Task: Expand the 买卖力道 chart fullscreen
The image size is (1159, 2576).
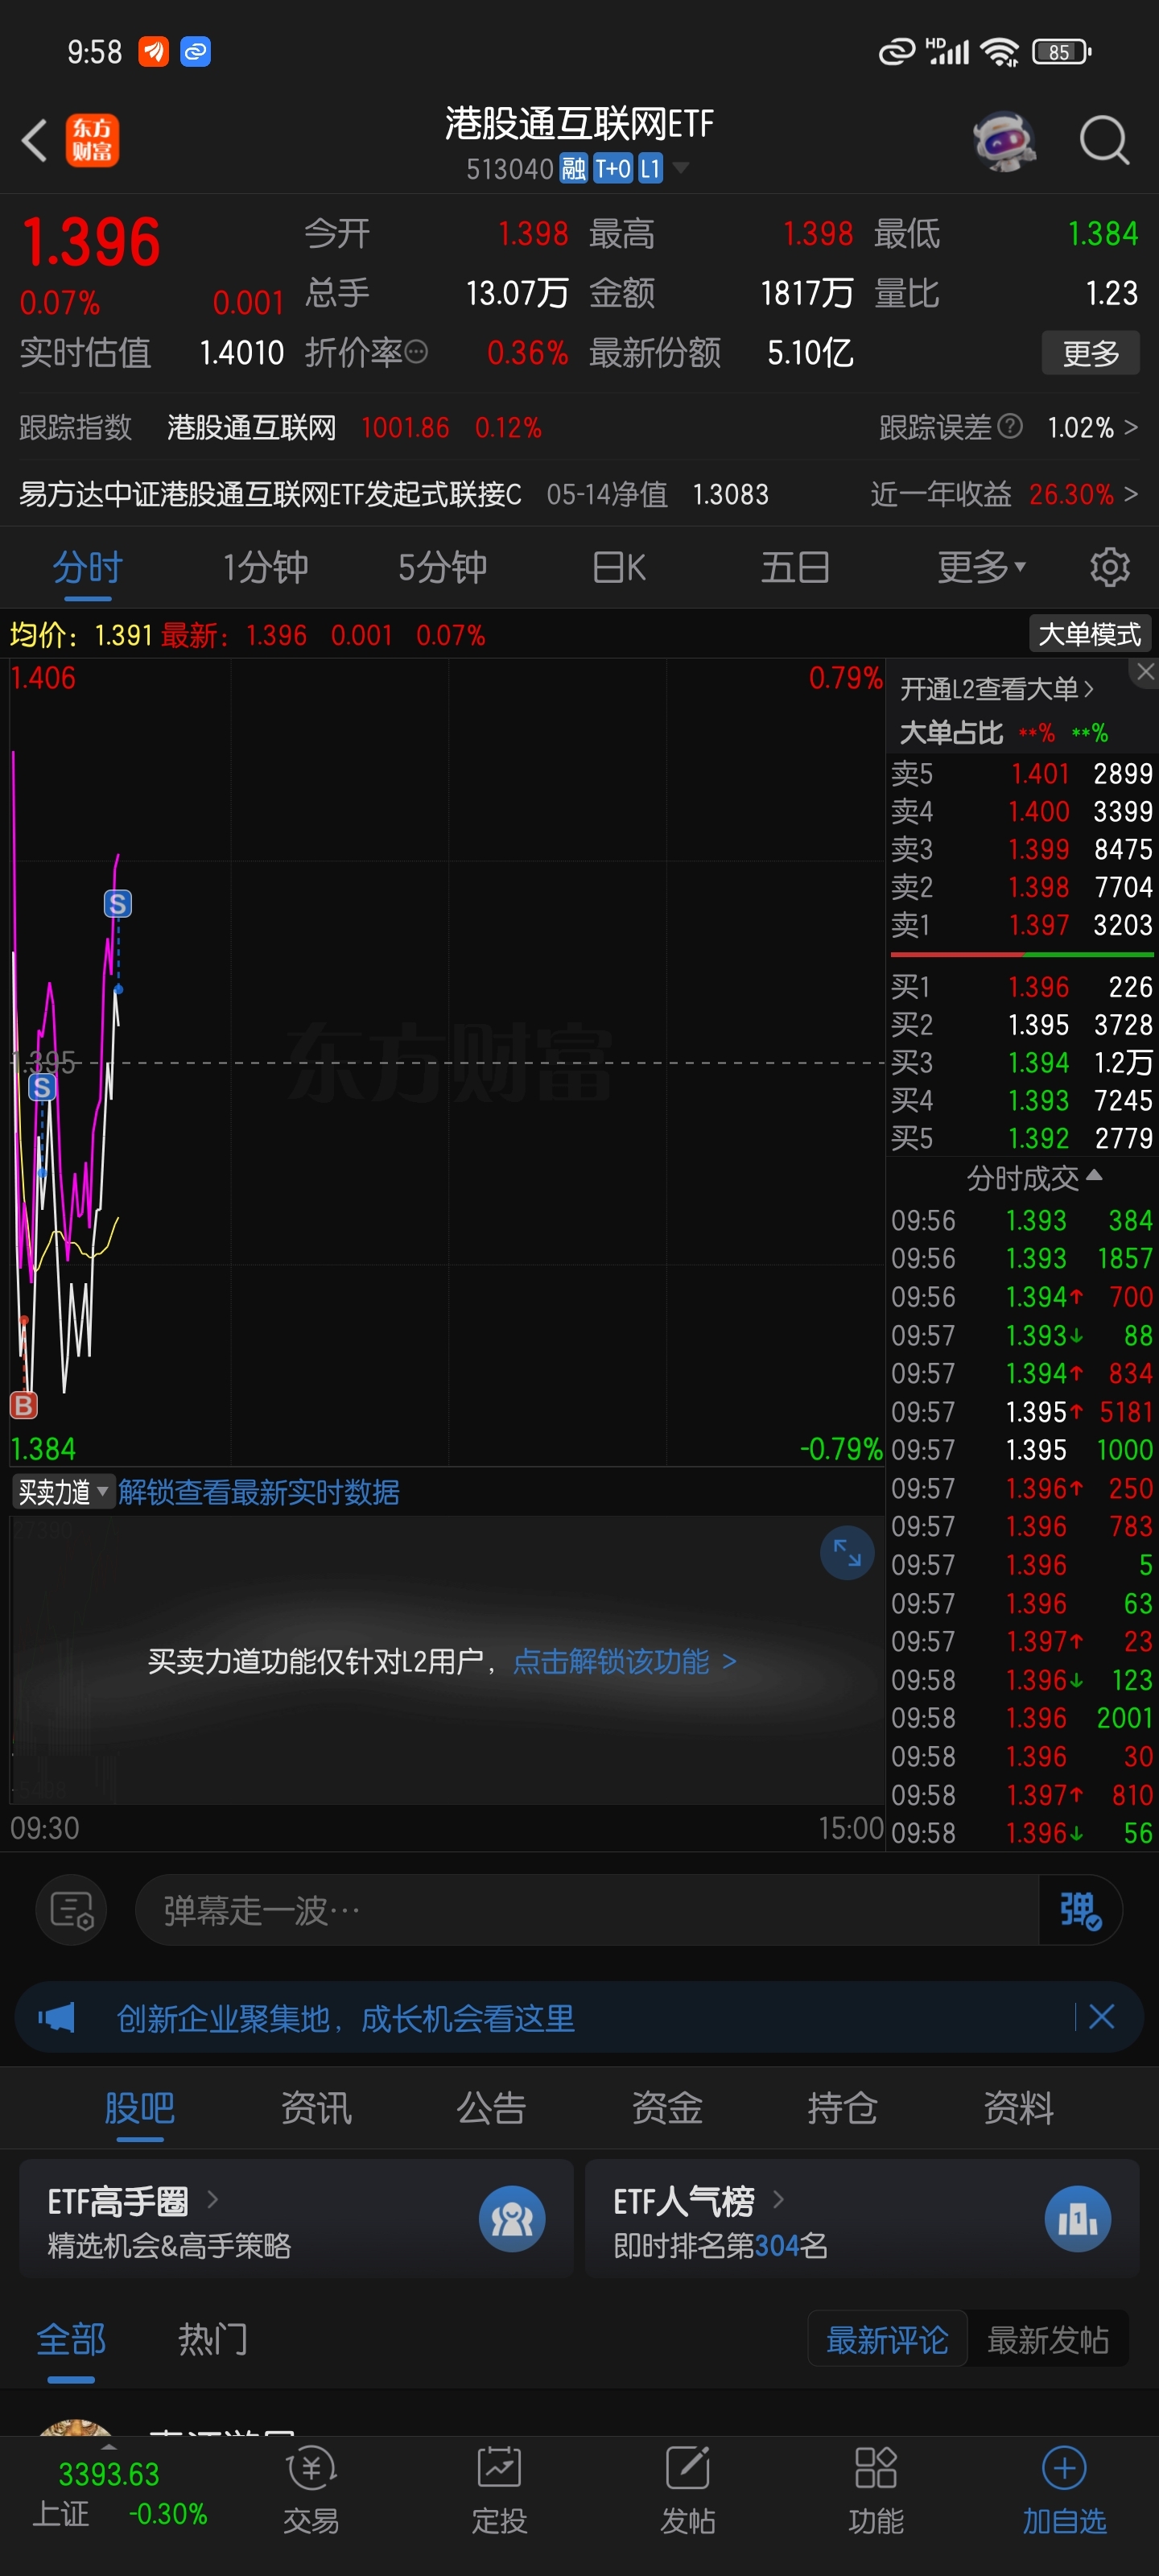Action: [x=847, y=1553]
